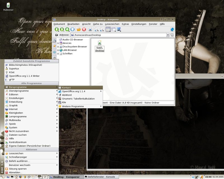
Task: Expand the Spiele menu category
Action: [32, 124]
